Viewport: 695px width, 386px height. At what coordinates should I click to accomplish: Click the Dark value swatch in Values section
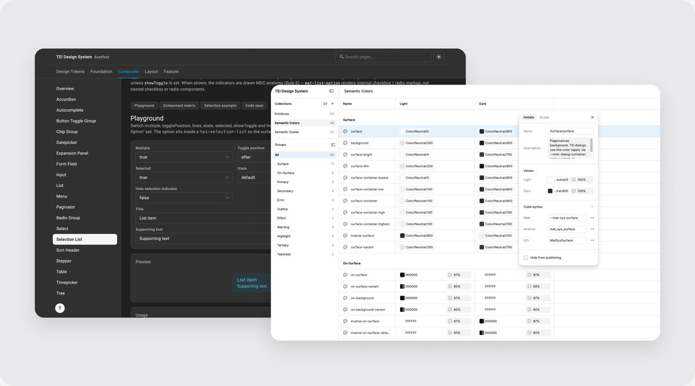coord(550,191)
